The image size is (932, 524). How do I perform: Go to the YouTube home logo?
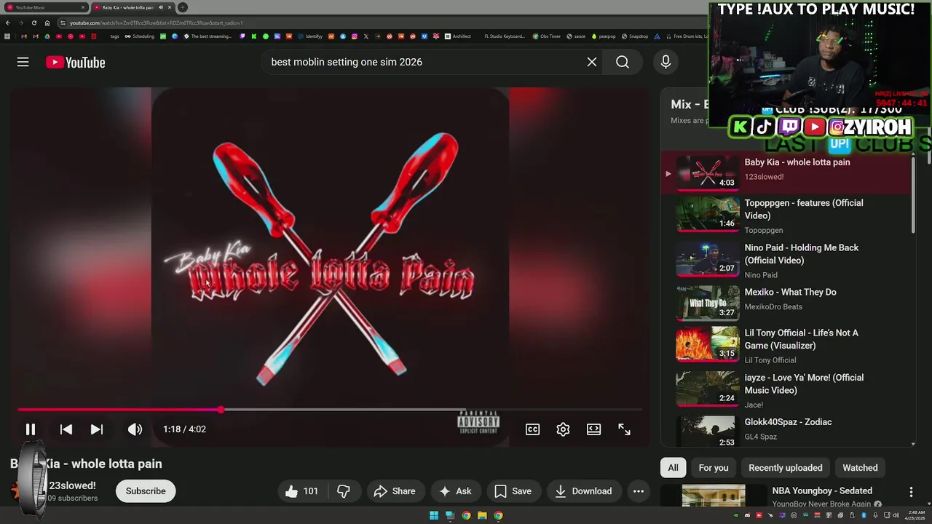(76, 63)
